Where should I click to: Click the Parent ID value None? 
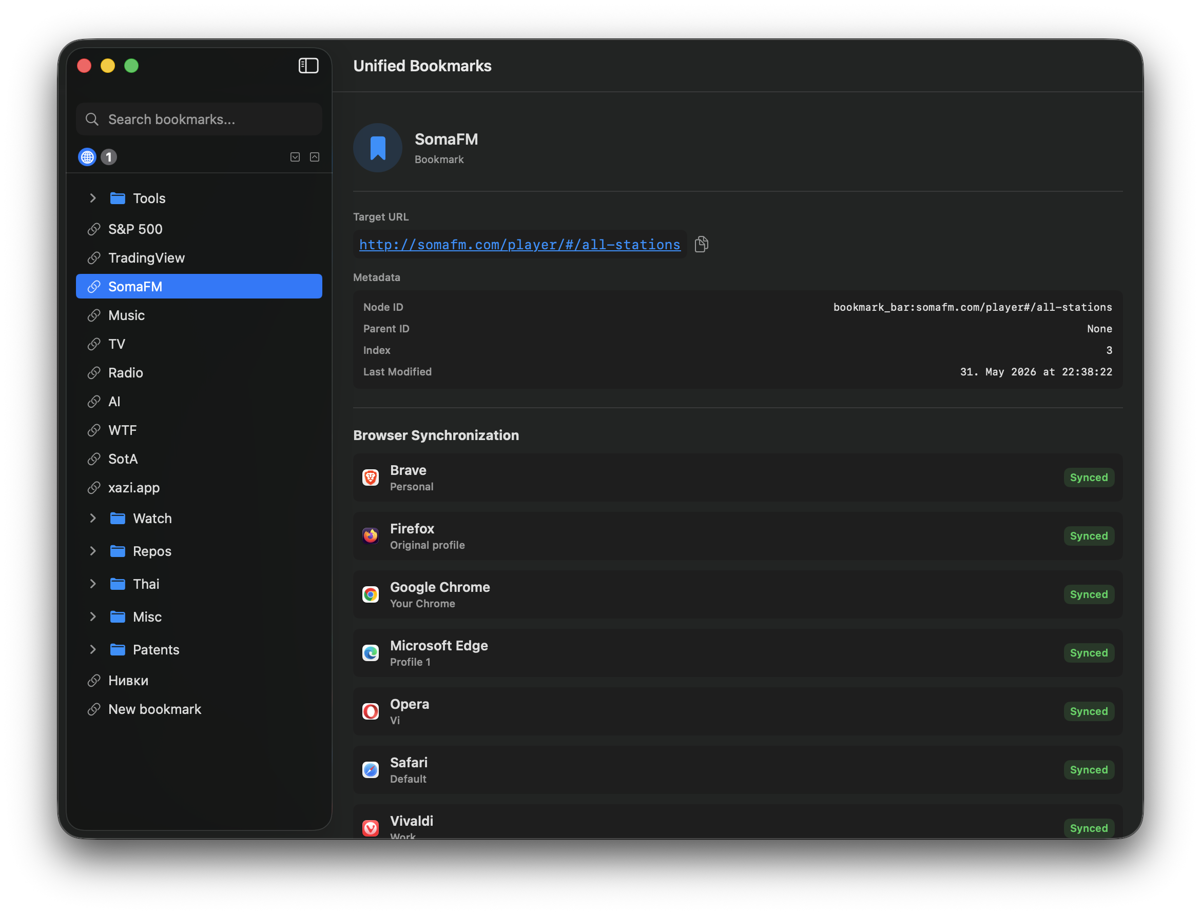click(x=1100, y=329)
